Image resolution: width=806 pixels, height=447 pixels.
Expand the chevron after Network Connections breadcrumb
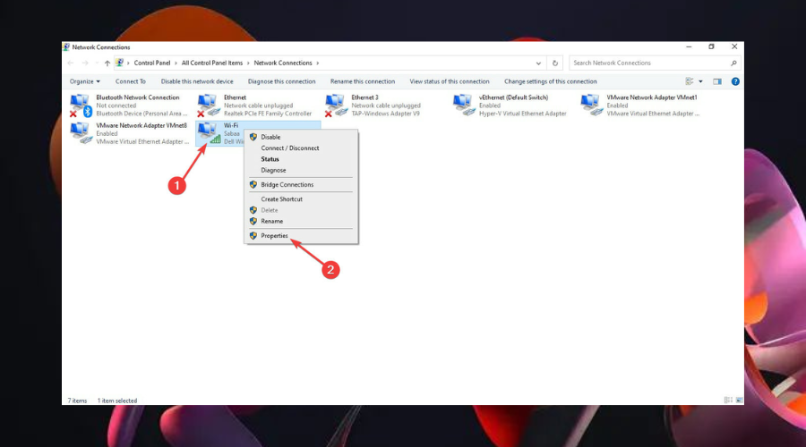click(318, 63)
